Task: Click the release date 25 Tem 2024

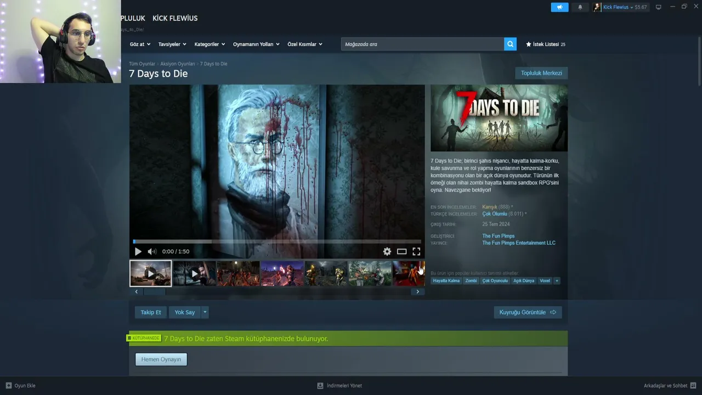Action: pyautogui.click(x=496, y=224)
